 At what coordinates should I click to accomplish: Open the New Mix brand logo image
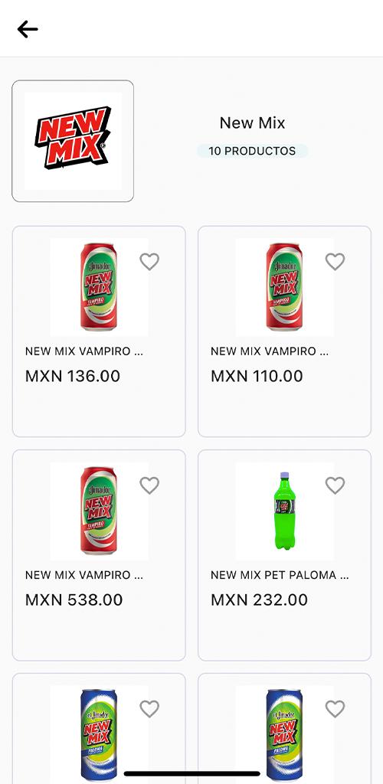(73, 141)
